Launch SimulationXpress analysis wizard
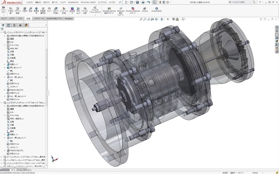The width and height of the screenshot is (279, 174). tap(109, 11)
